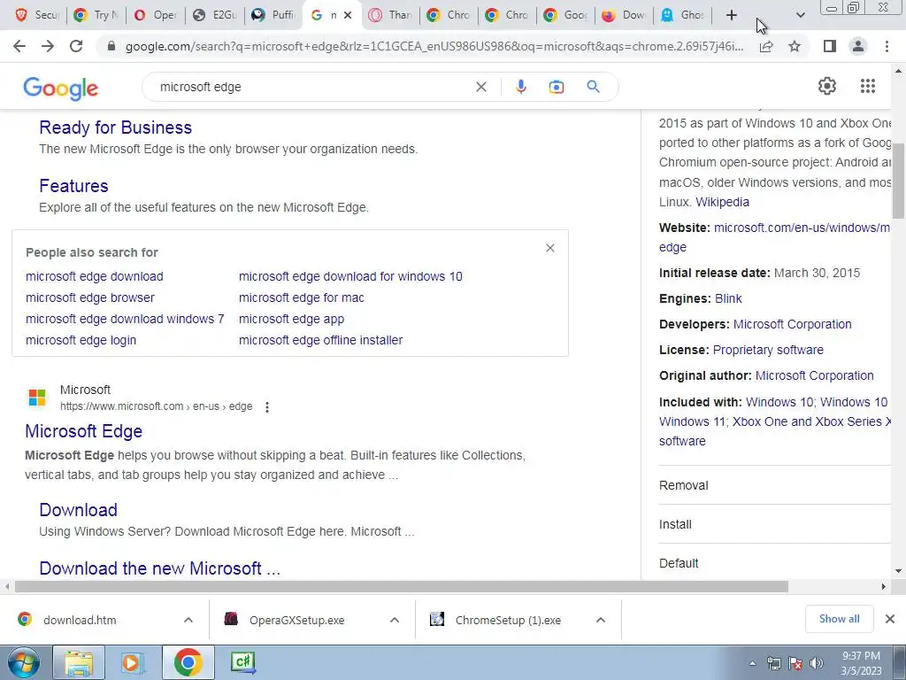Image resolution: width=906 pixels, height=680 pixels.
Task: Click the browser forward arrow
Action: tap(48, 46)
